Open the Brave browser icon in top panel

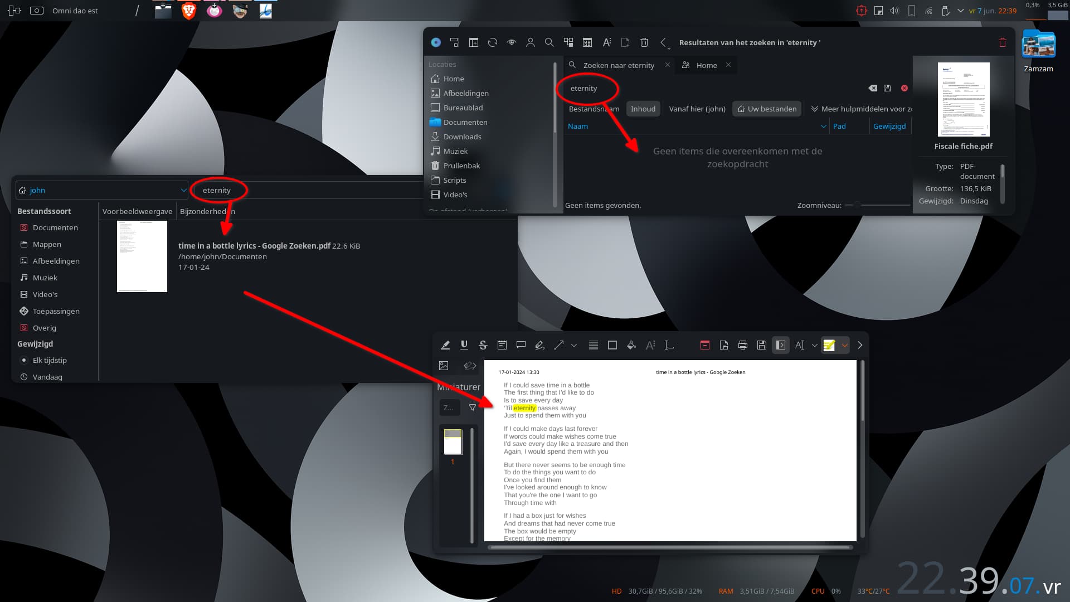click(189, 11)
